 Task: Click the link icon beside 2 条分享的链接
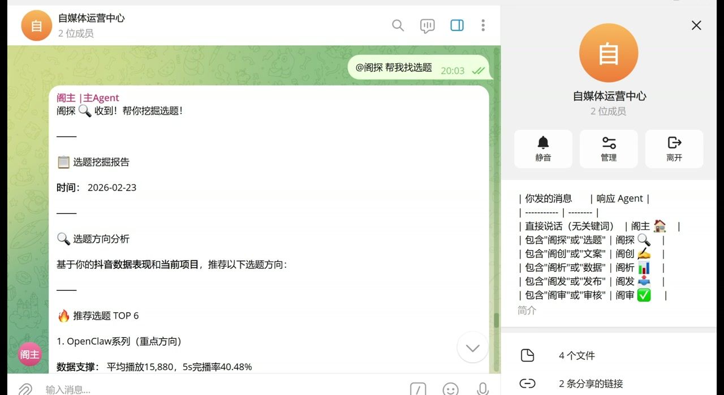[528, 383]
